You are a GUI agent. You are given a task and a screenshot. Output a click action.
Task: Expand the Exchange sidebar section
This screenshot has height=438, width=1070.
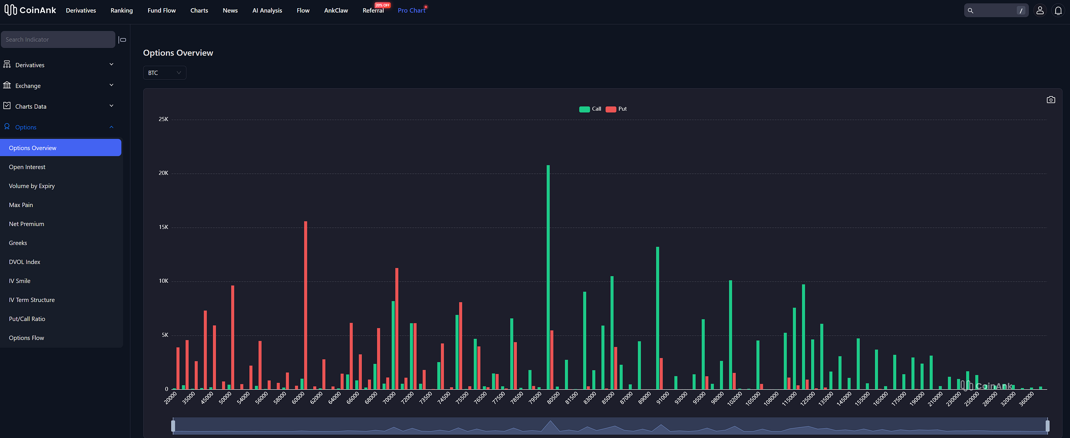111,85
